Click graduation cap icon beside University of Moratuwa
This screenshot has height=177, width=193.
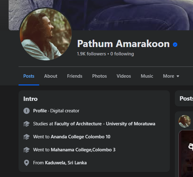27,124
